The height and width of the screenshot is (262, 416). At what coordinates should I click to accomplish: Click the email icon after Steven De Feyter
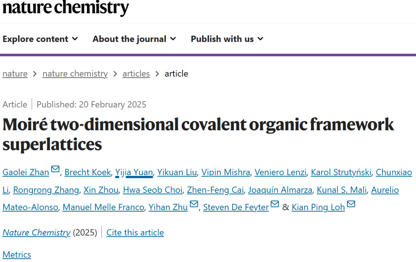tap(275, 204)
